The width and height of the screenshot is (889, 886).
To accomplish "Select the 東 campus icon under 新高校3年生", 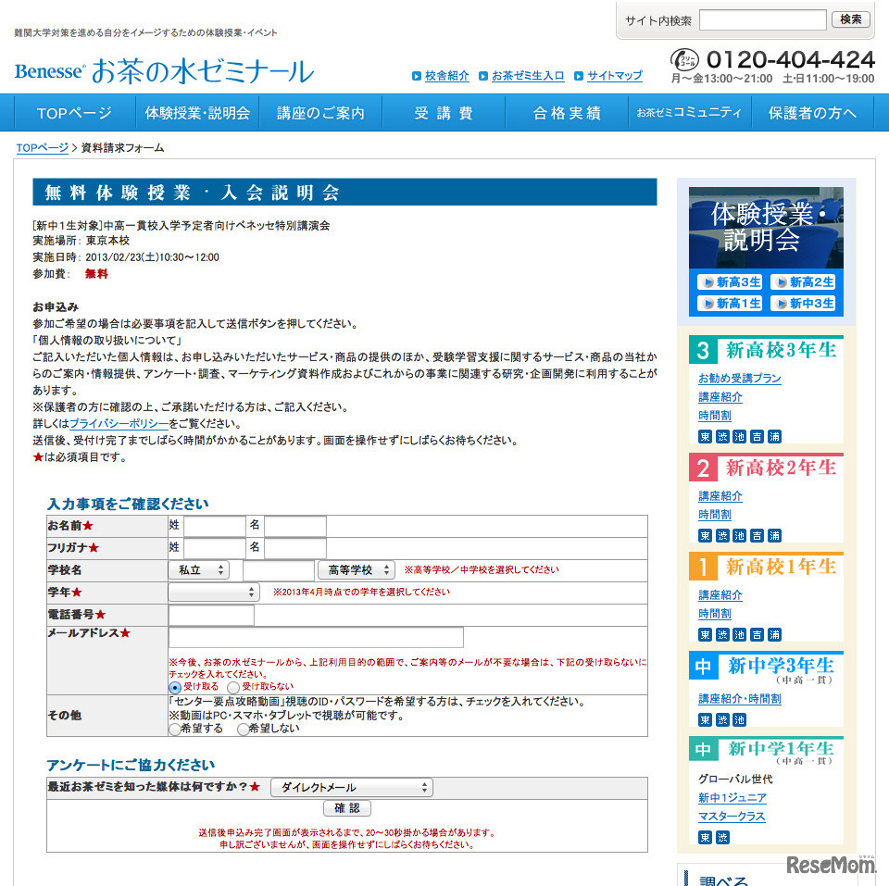I will [705, 436].
